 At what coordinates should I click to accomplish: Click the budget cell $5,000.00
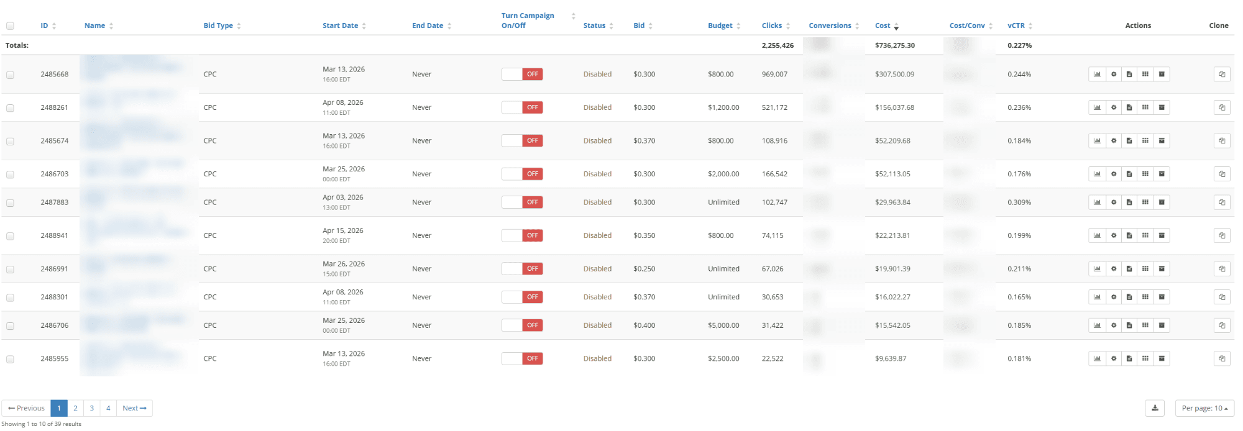[723, 325]
